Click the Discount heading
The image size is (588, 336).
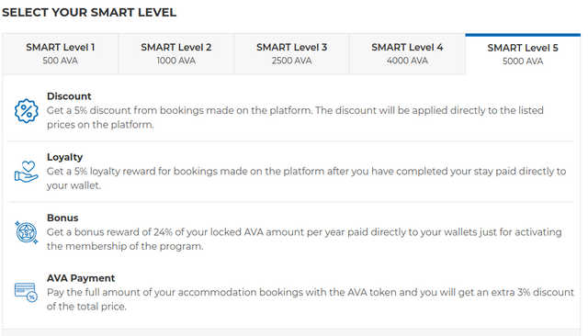[x=69, y=96]
